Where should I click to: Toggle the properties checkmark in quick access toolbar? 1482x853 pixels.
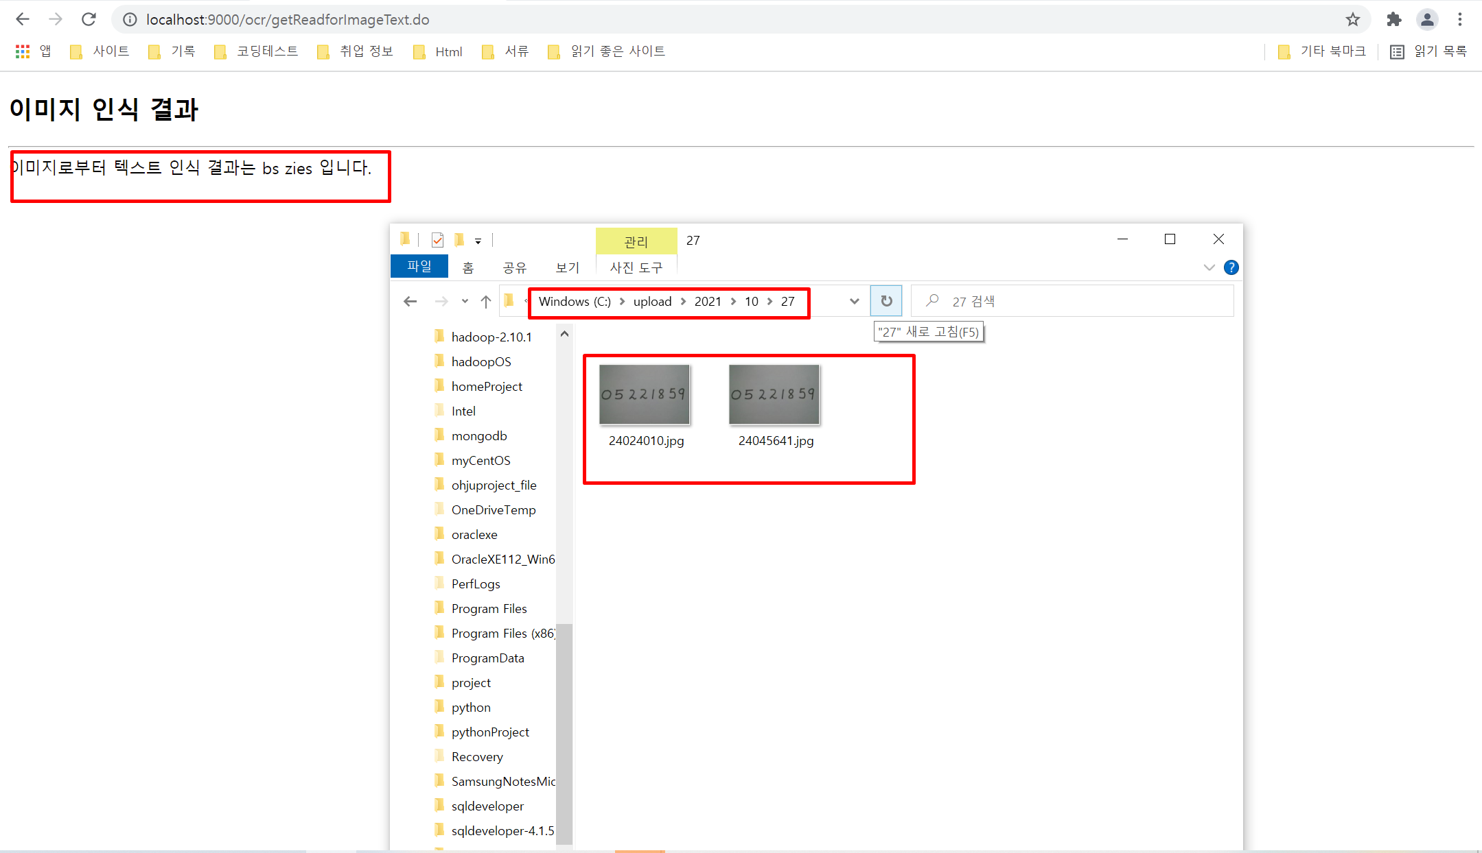point(437,240)
